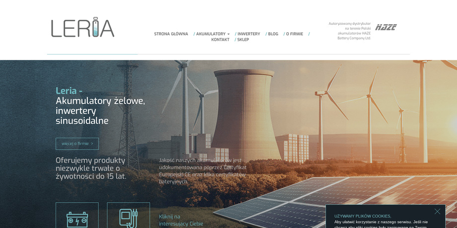Select the battery icon tile
The image size is (457, 228).
(x=77, y=216)
